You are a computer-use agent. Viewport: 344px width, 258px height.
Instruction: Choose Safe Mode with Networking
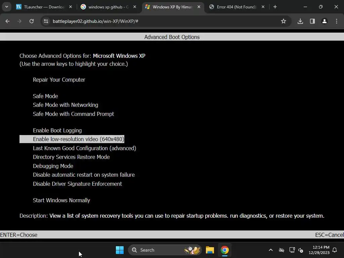(x=66, y=105)
